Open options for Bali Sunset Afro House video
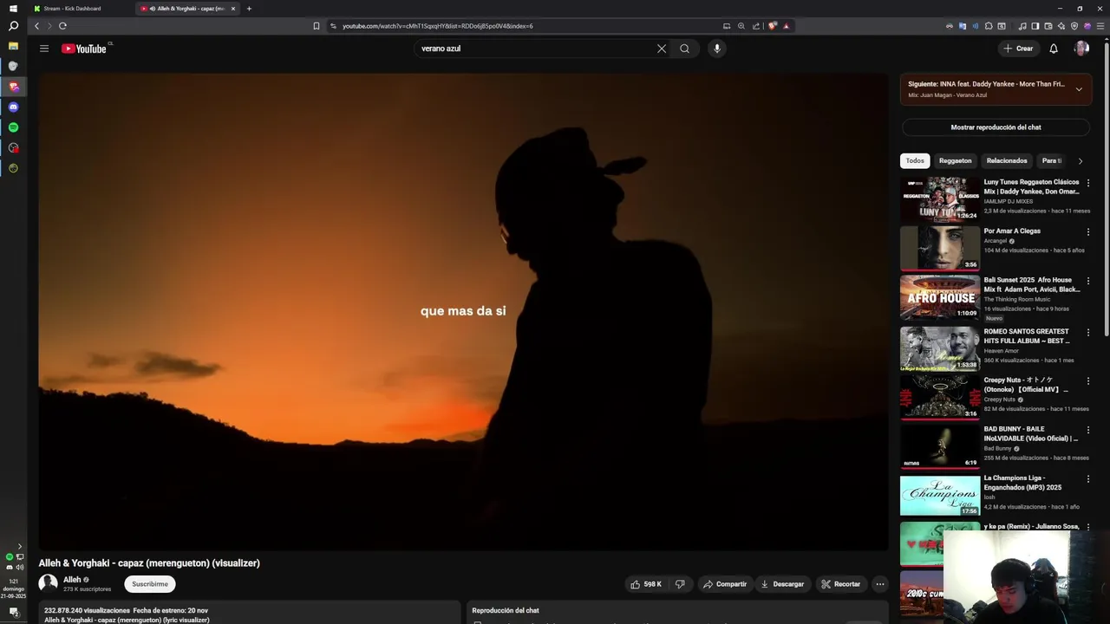The width and height of the screenshot is (1110, 624). (x=1088, y=281)
